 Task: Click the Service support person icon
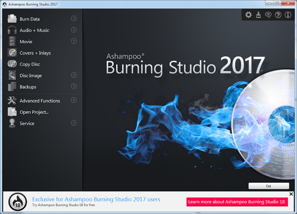pyautogui.click(x=12, y=123)
